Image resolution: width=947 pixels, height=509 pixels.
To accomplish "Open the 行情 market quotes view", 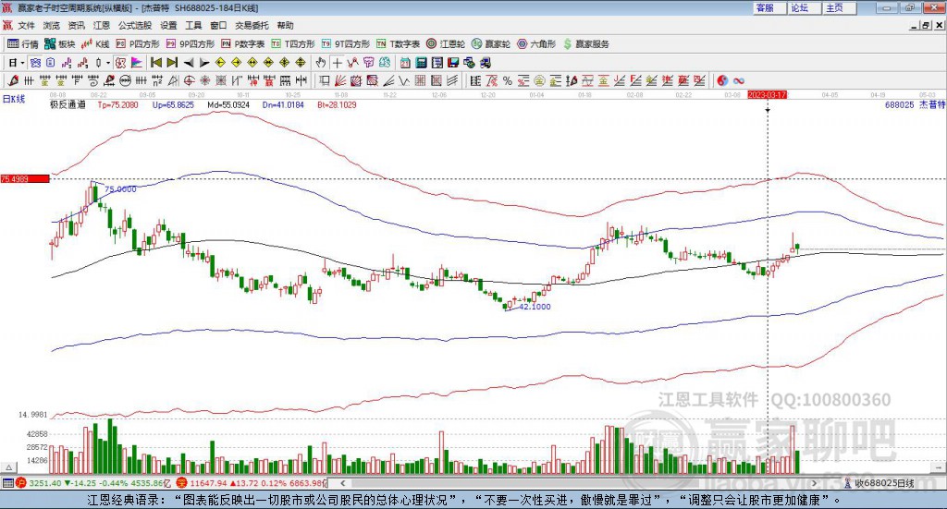I will 22,44.
